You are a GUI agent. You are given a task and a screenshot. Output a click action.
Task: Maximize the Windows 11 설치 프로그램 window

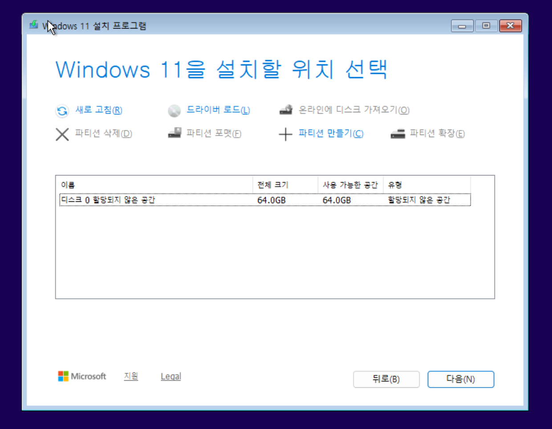pyautogui.click(x=486, y=26)
